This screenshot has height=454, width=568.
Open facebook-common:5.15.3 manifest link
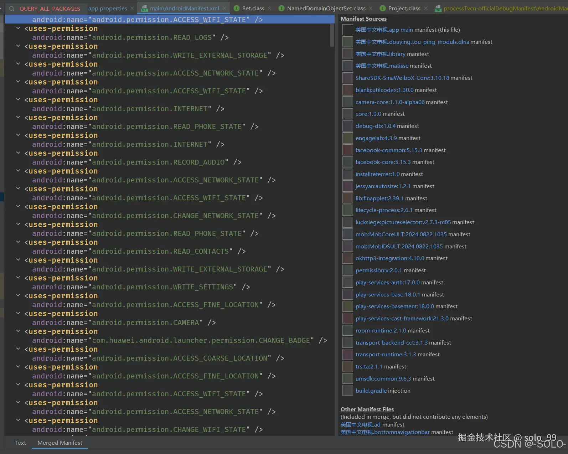coord(389,150)
